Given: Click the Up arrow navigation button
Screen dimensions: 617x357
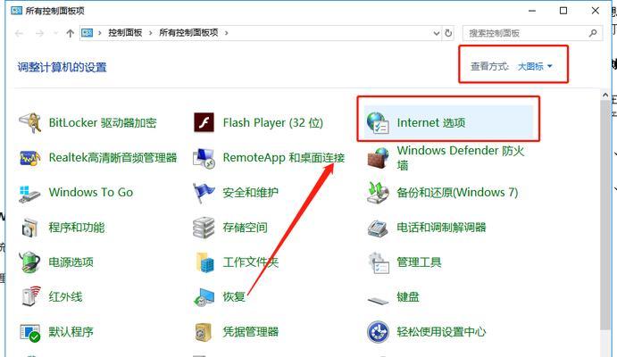Looking at the screenshot, I should [70, 33].
